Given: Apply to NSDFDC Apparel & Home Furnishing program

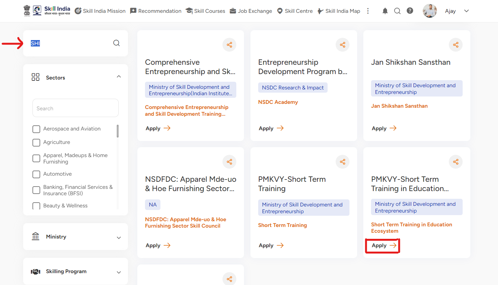Looking at the screenshot, I should [x=158, y=245].
